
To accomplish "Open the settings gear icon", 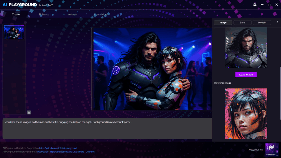I will (x=255, y=5).
